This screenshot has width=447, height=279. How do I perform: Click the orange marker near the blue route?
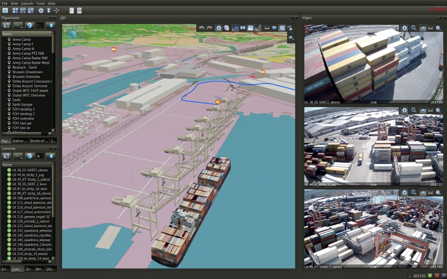[218, 102]
